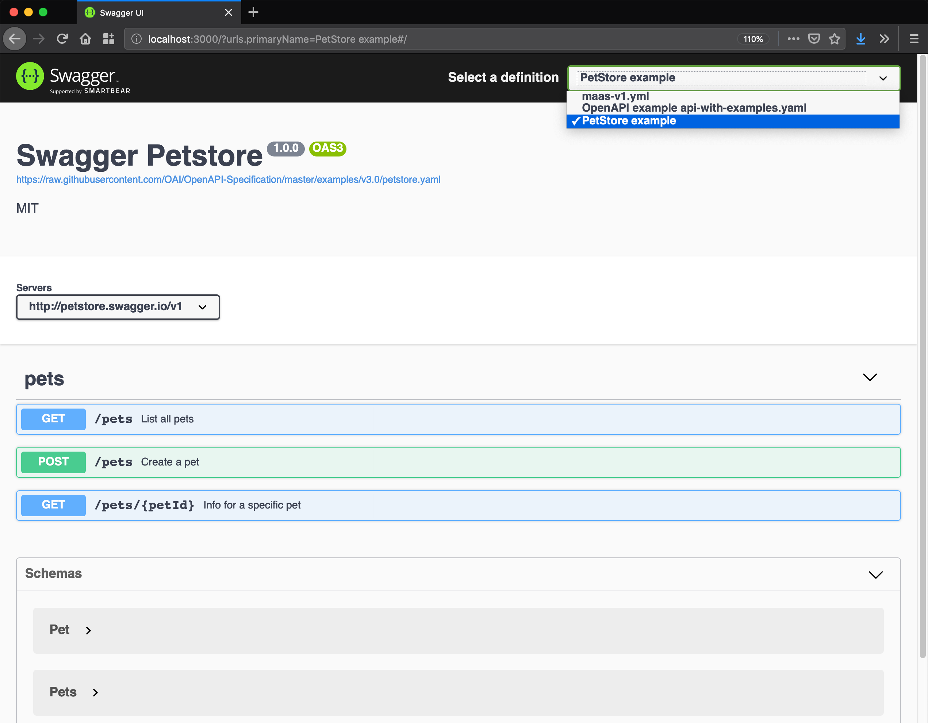Screen dimensions: 928x723
Task: Go back with the browser back arrow
Action: pos(15,39)
